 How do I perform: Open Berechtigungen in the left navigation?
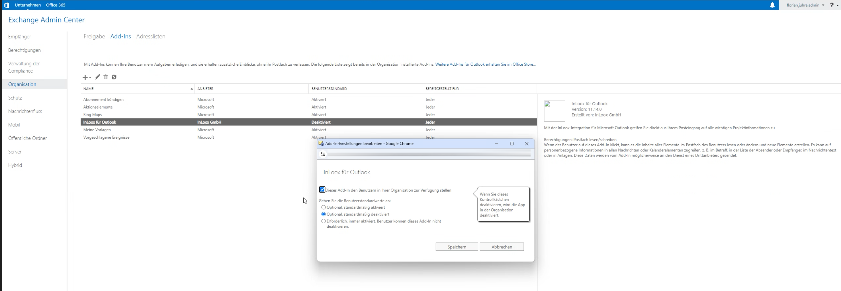(24, 50)
